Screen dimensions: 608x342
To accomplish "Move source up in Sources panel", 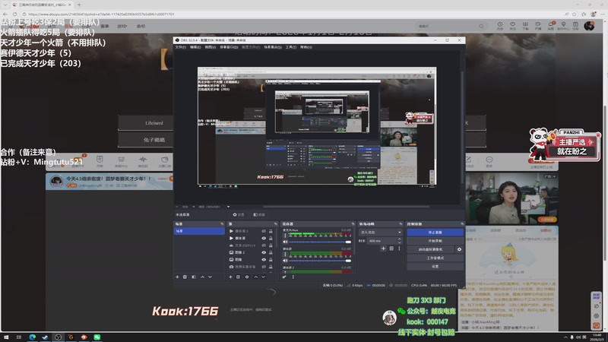I will coord(256,277).
